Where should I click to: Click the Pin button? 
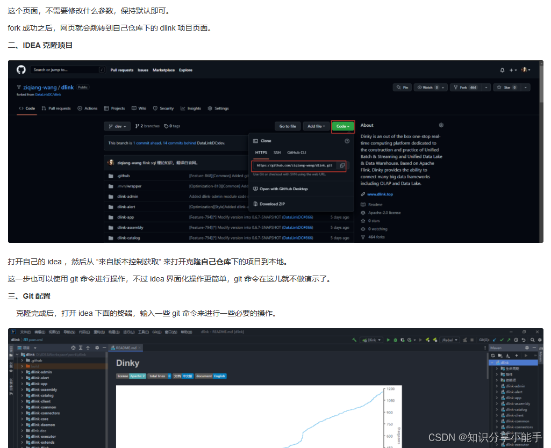[x=402, y=88]
